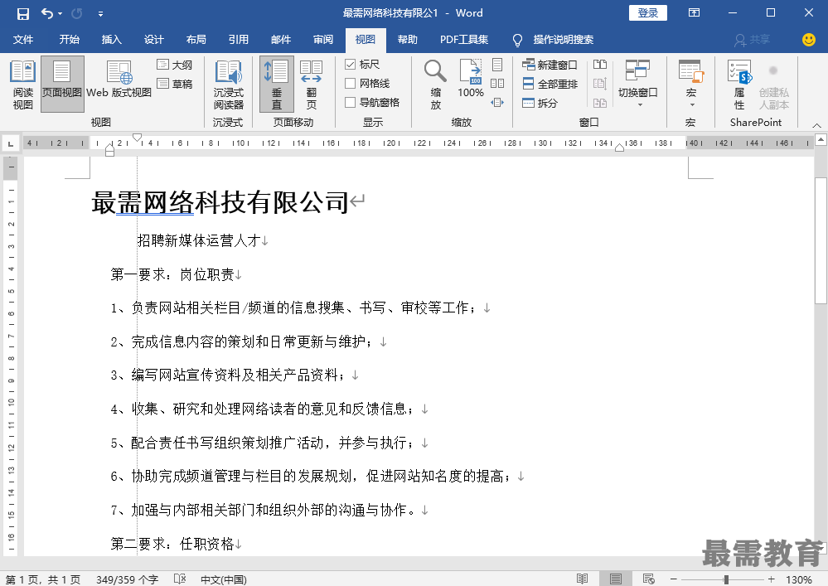Switch to the 插入 tab
This screenshot has width=828, height=586.
point(111,40)
